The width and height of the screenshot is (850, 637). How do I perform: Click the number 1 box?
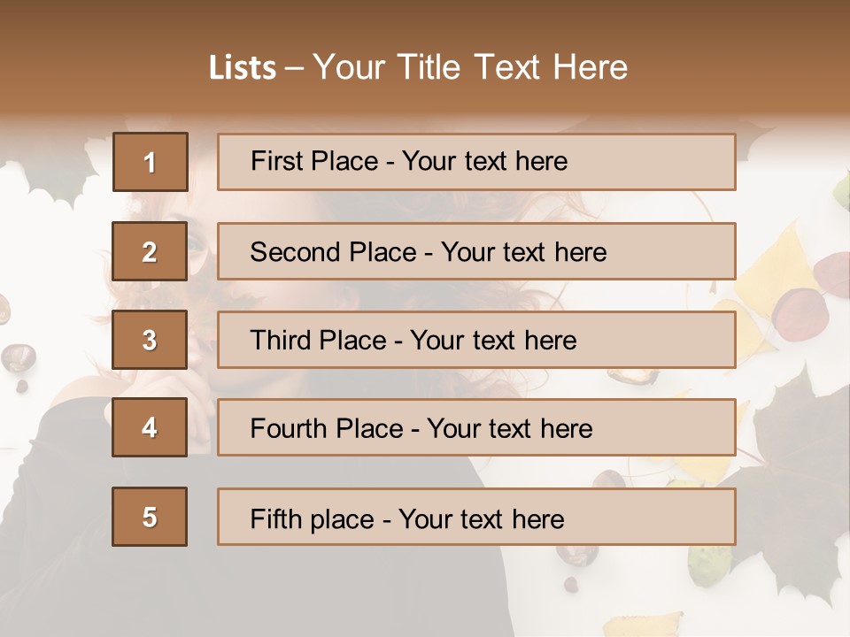pos(151,162)
